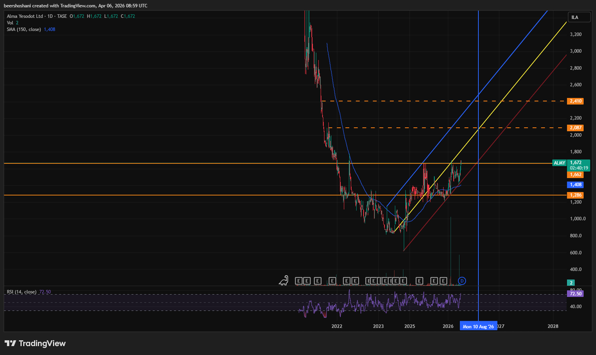Click the earnings E marker beside the dinosaur icon
This screenshot has height=355, width=596.
coord(298,281)
